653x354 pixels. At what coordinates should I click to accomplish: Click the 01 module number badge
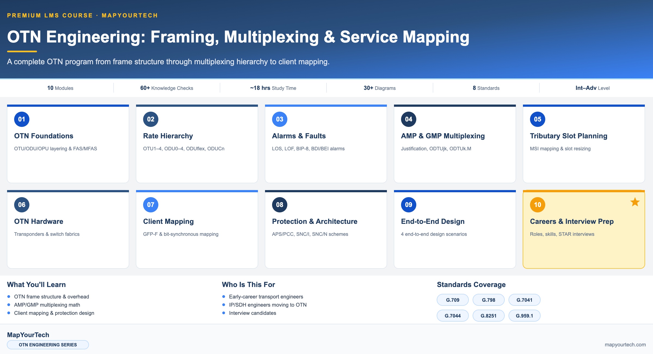tap(22, 119)
